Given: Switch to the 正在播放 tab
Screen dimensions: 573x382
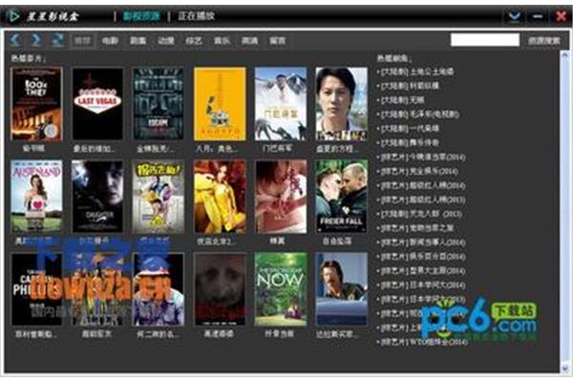Looking at the screenshot, I should click(196, 16).
